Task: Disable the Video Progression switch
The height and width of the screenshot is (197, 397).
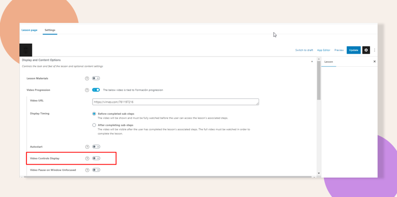Action: click(96, 90)
